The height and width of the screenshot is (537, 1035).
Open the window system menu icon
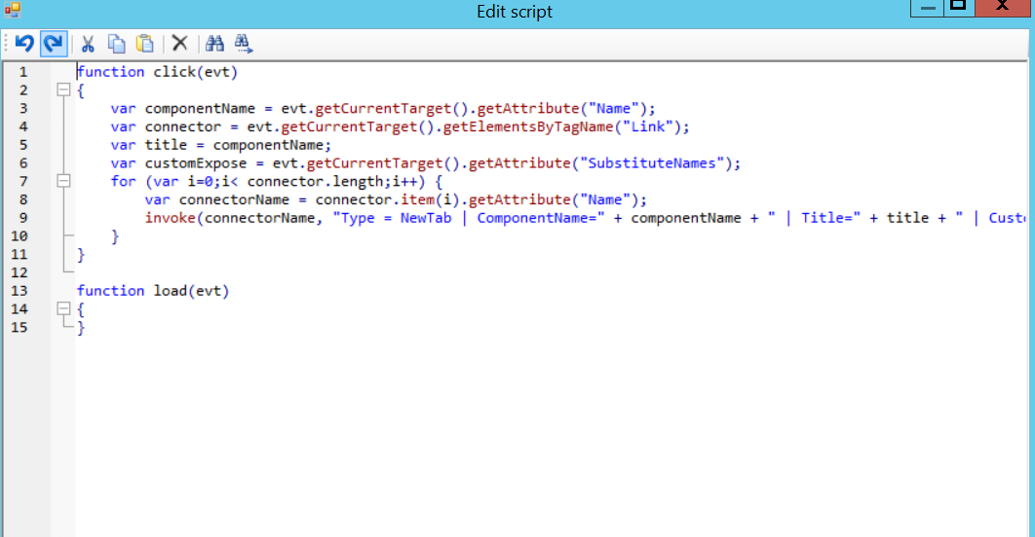[x=12, y=11]
